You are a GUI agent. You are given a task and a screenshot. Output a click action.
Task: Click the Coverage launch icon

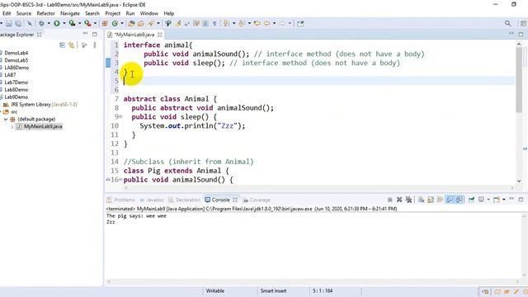point(72,23)
